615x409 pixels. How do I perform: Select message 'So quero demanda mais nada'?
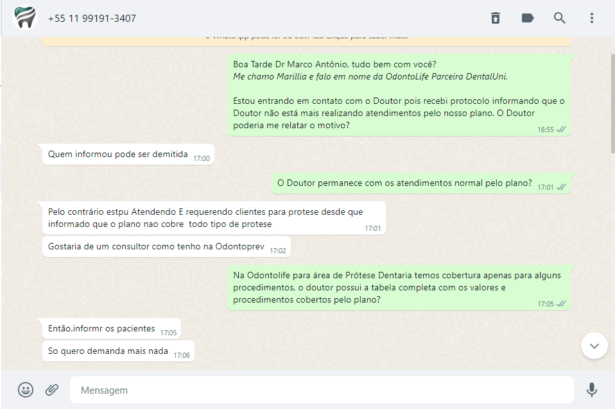click(118, 351)
